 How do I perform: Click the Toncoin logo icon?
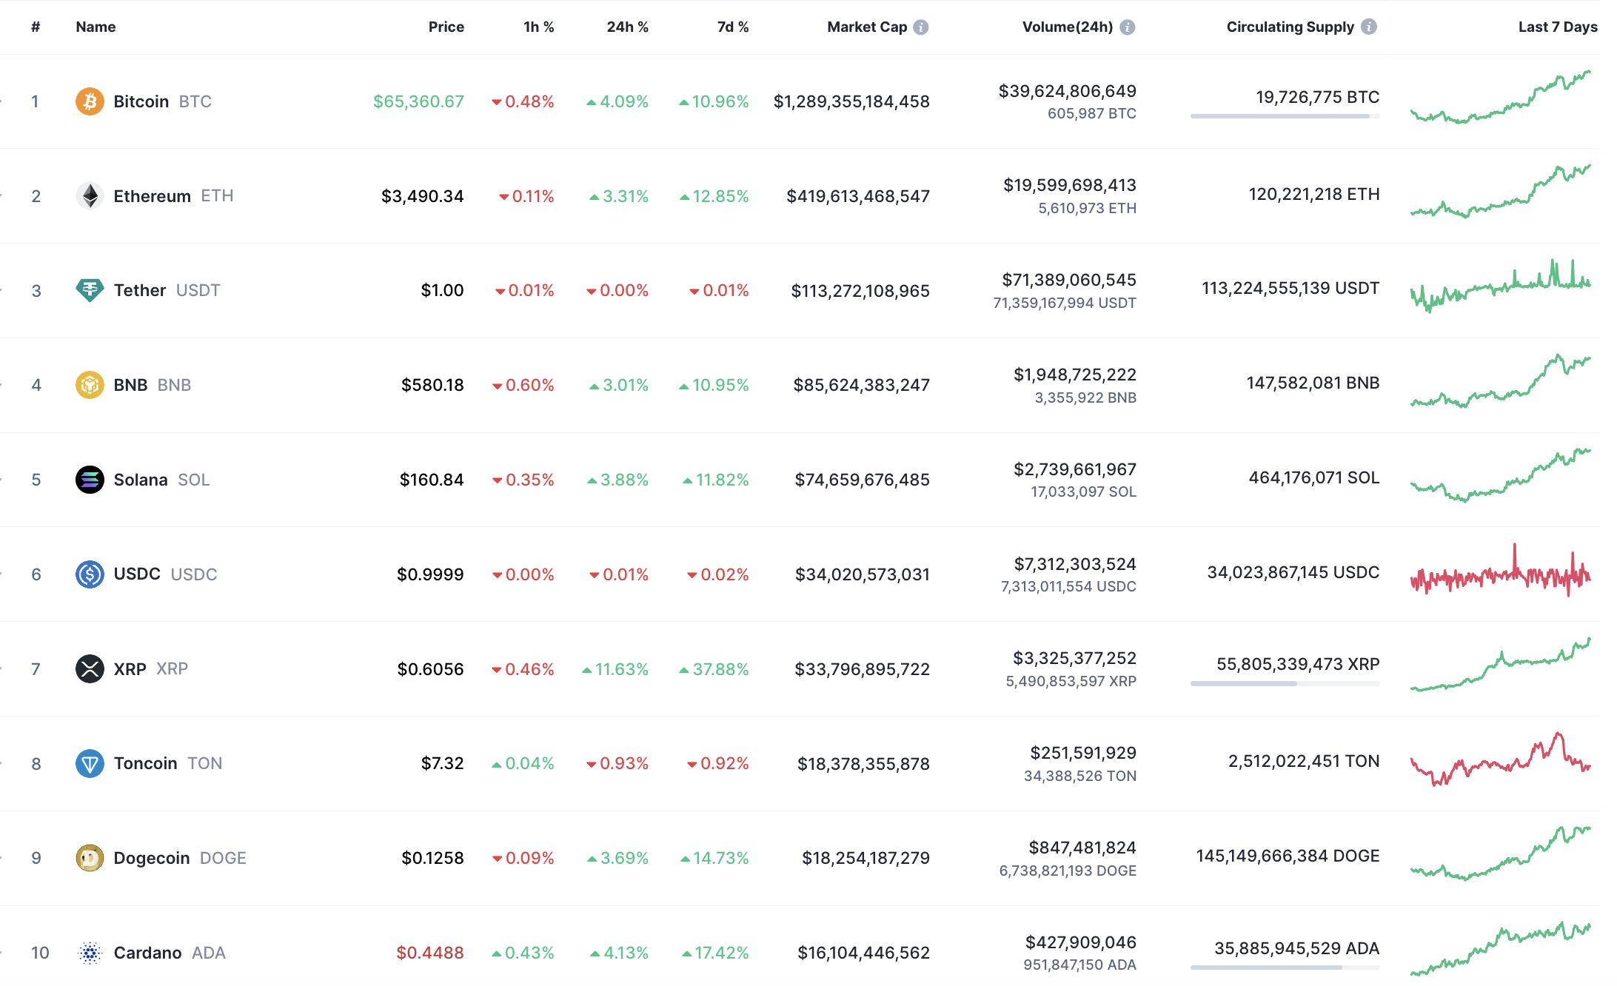tap(90, 763)
